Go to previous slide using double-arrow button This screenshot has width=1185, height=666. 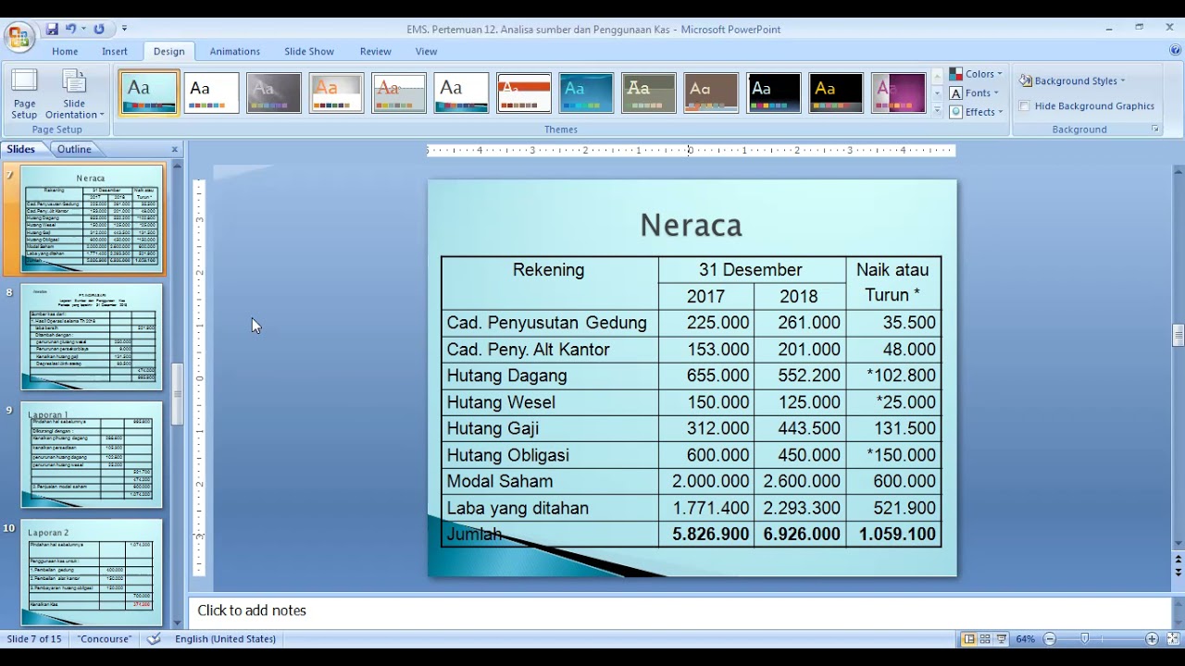(1179, 560)
